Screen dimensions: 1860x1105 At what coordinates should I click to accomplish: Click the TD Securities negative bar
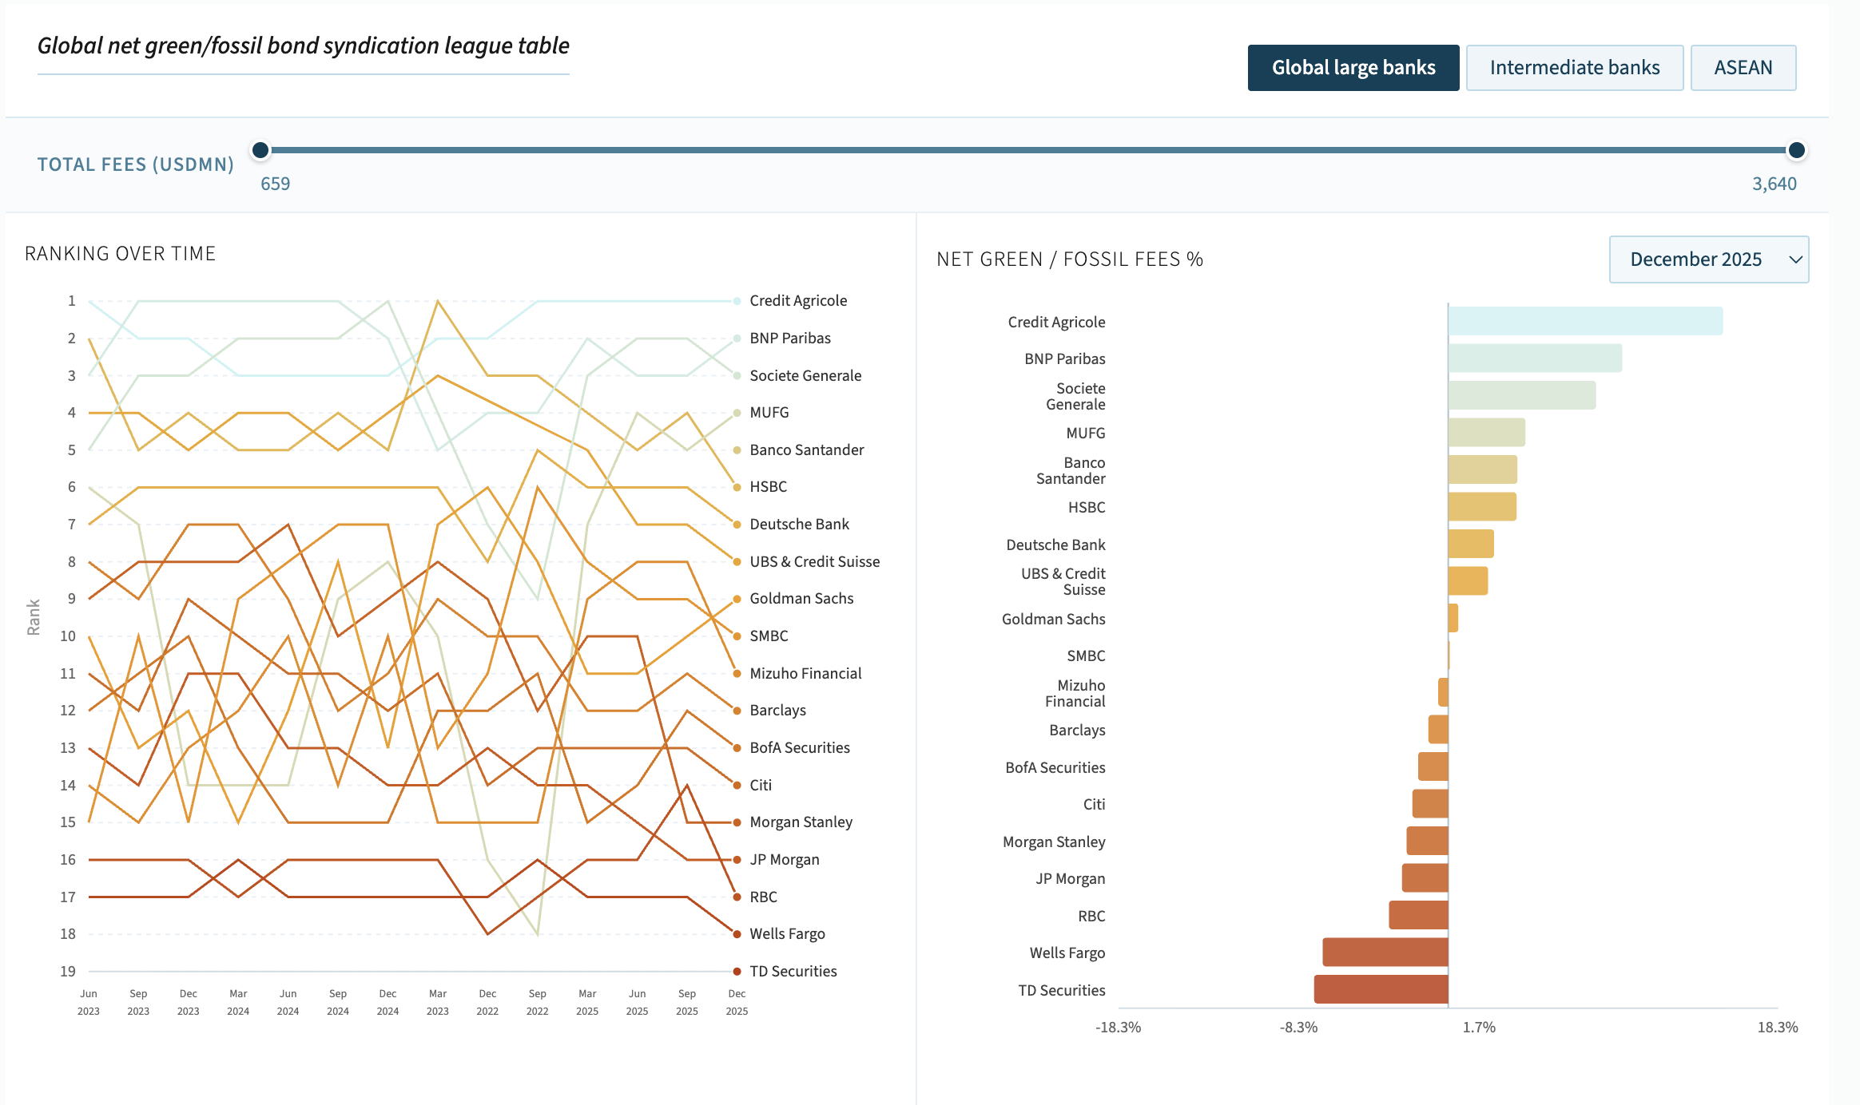[1381, 989]
